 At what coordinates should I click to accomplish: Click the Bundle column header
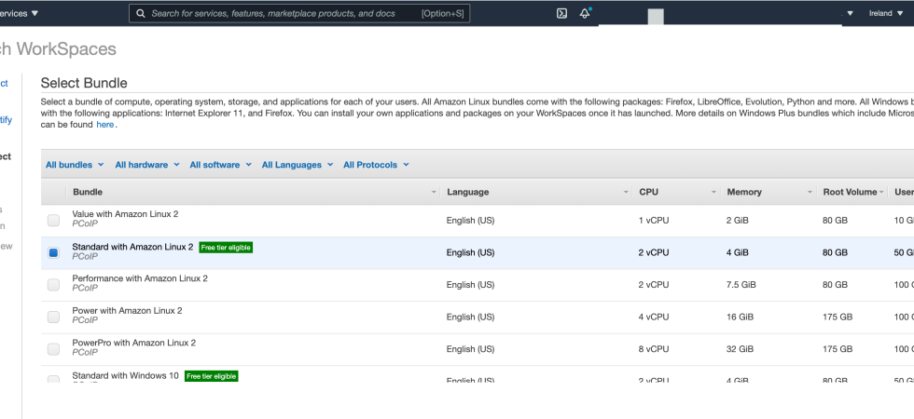[88, 192]
